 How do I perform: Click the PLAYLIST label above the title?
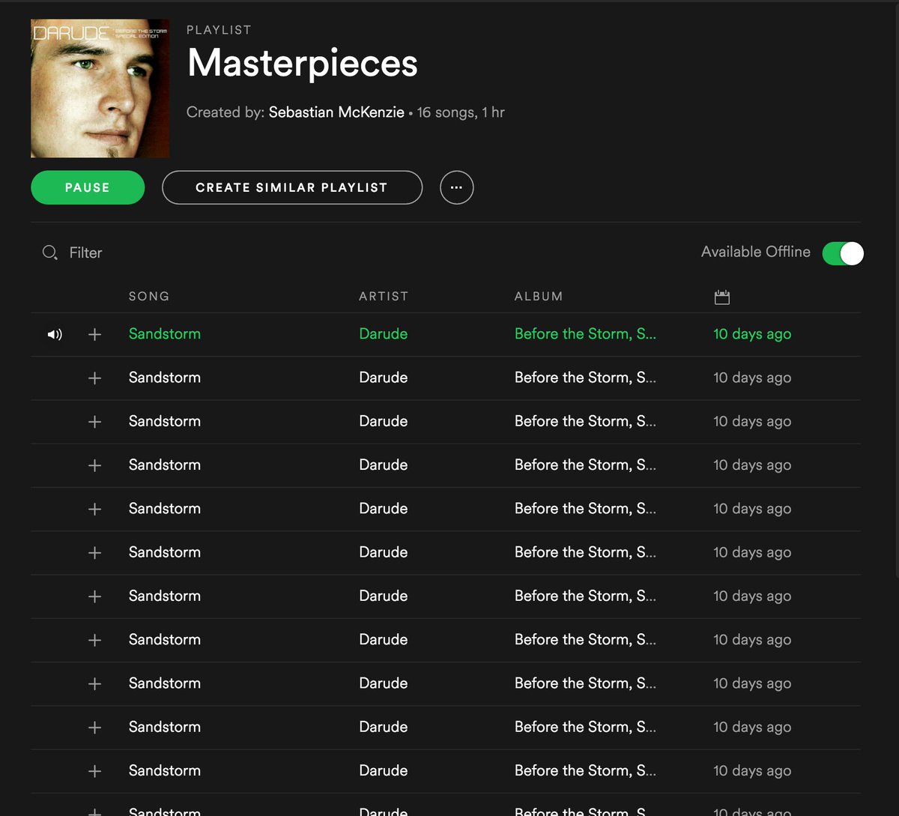pyautogui.click(x=219, y=30)
